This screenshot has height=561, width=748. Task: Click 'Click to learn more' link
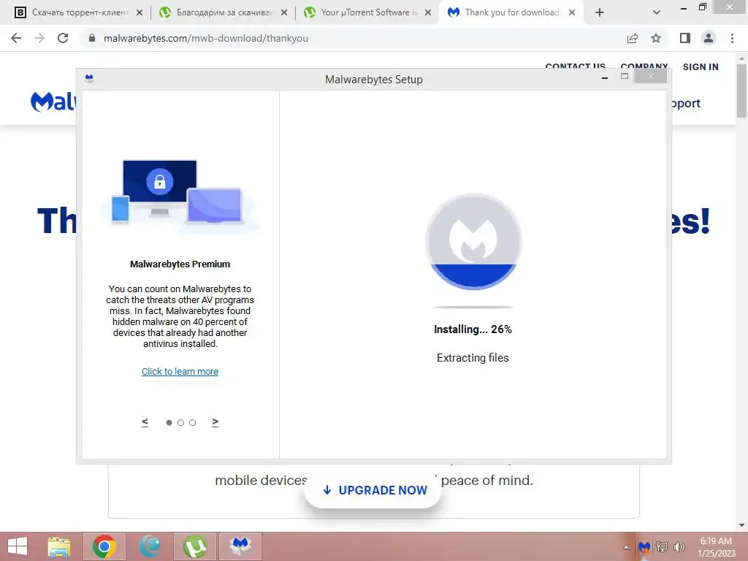pos(180,371)
